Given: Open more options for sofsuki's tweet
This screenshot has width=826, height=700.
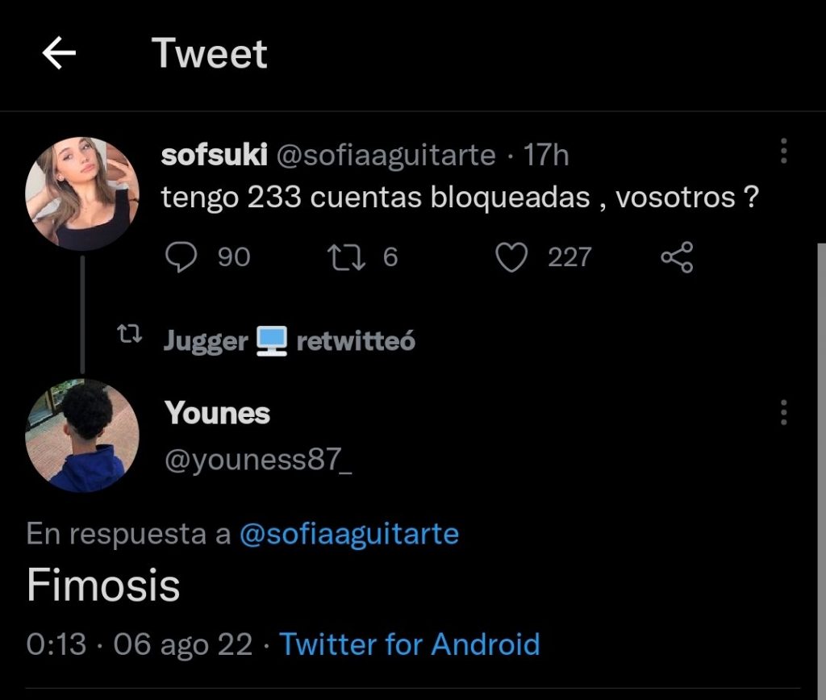Looking at the screenshot, I should pos(784,151).
